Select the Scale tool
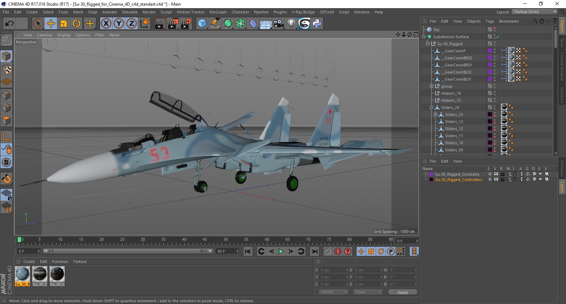The image size is (566, 304). point(64,24)
